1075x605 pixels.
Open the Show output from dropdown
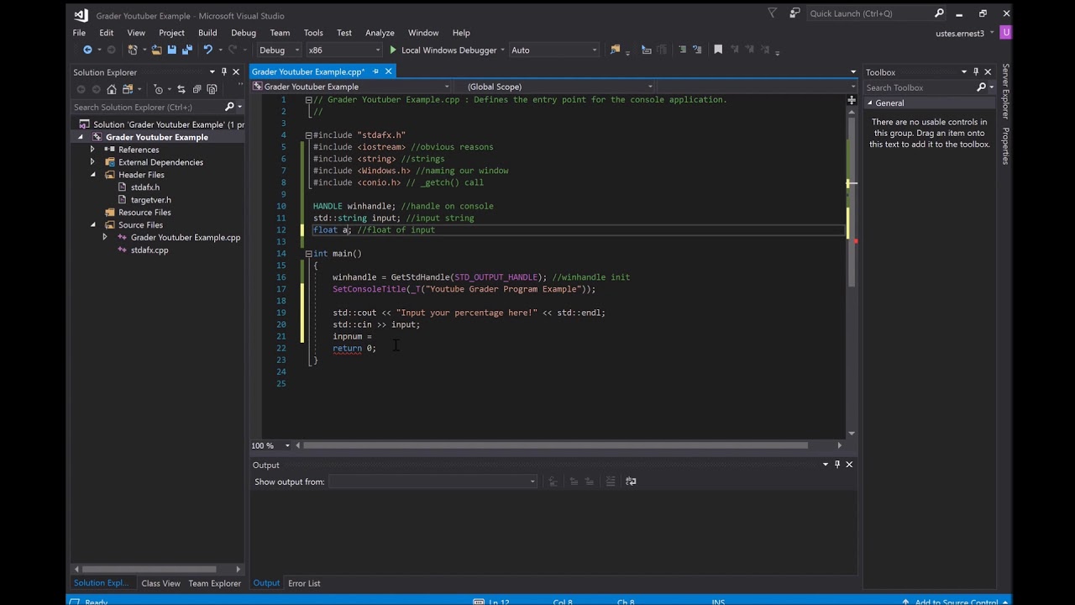pos(433,481)
